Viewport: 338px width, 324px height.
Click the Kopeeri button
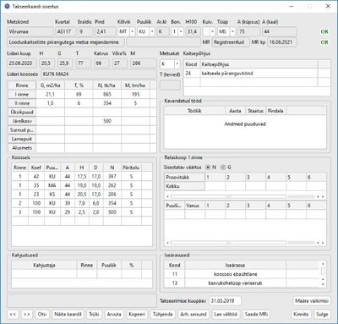point(137,314)
